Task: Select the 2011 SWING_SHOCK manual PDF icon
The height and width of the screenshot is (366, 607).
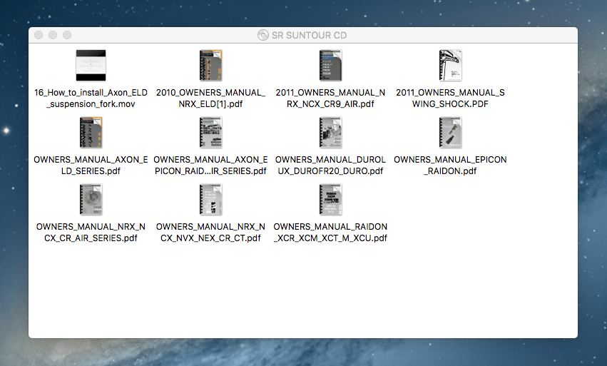Action: (x=450, y=66)
